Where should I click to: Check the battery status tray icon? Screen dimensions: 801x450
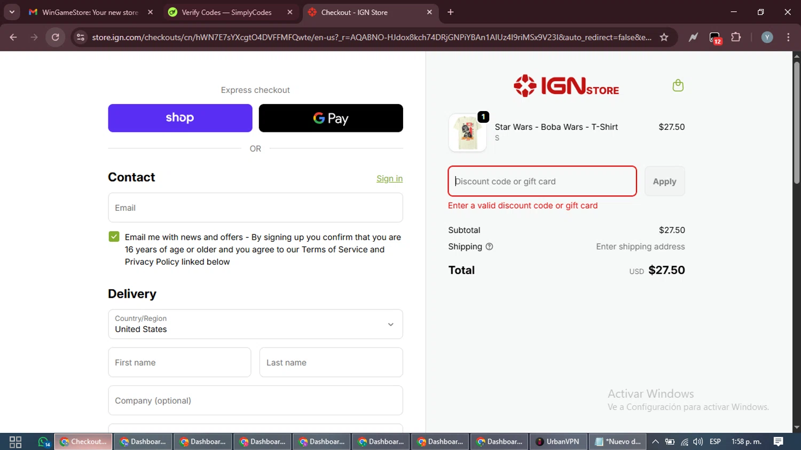[x=670, y=441]
